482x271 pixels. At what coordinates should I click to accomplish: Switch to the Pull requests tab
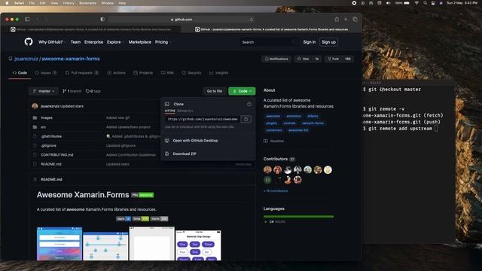coord(82,73)
